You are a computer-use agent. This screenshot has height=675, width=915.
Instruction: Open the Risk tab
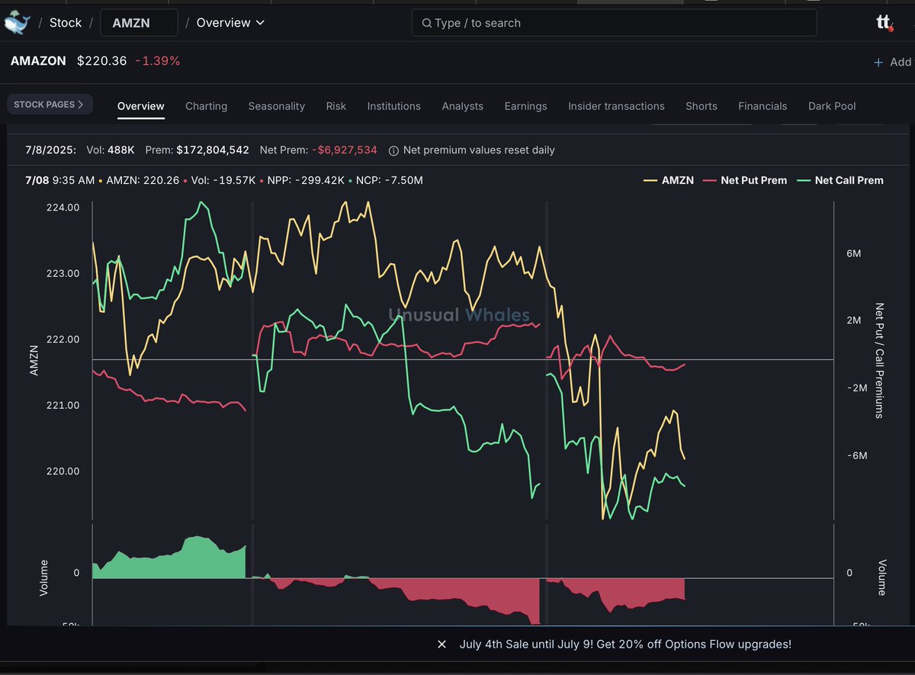[x=336, y=106]
